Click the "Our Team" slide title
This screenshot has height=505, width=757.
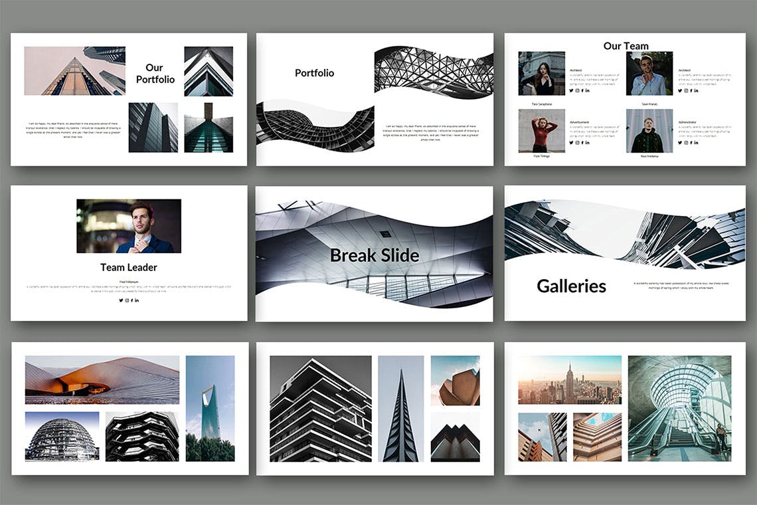tap(626, 46)
